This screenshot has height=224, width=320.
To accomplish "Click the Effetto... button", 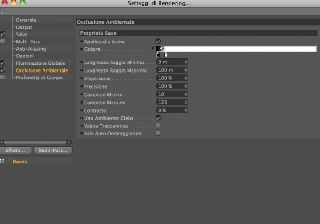I will tap(16, 151).
